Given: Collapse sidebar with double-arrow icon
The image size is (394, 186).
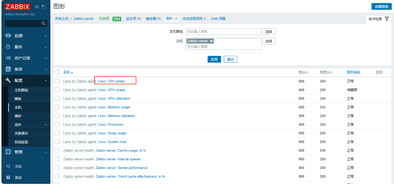Looking at the screenshot, I should click(x=37, y=7).
